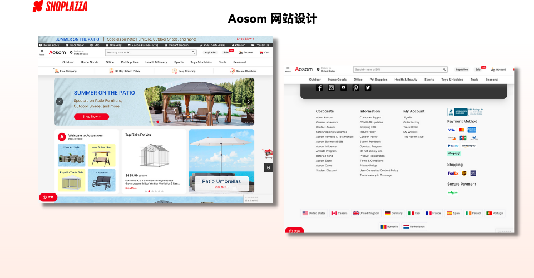Screen dimensions: 534x278
Task: Click Order history footer link
Action: (x=412, y=122)
